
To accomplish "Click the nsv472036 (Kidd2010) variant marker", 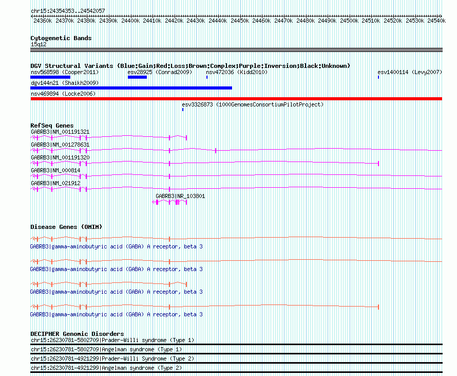I will pos(207,77).
